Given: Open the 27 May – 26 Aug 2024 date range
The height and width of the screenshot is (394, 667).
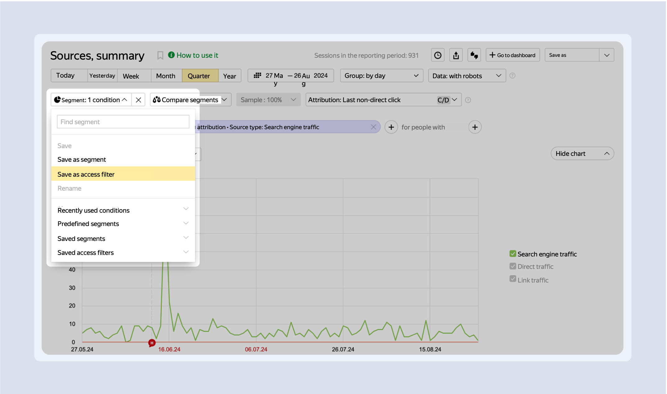Looking at the screenshot, I should 291,76.
